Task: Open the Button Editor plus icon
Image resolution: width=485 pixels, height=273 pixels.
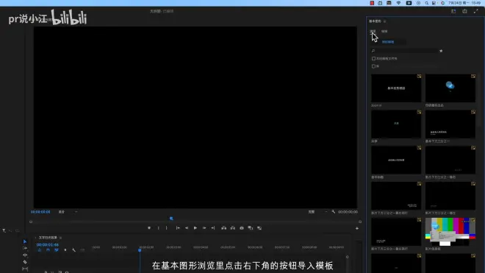Action: coord(357,228)
